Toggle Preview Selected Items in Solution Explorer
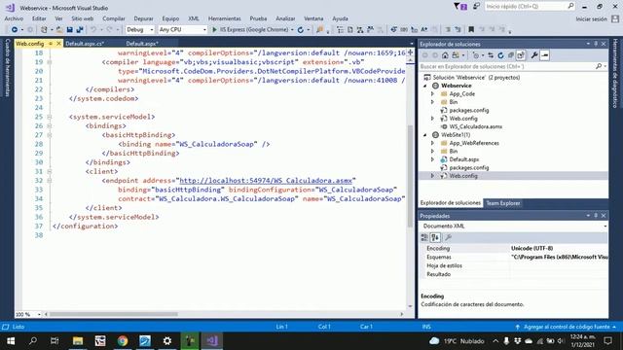 pos(545,55)
